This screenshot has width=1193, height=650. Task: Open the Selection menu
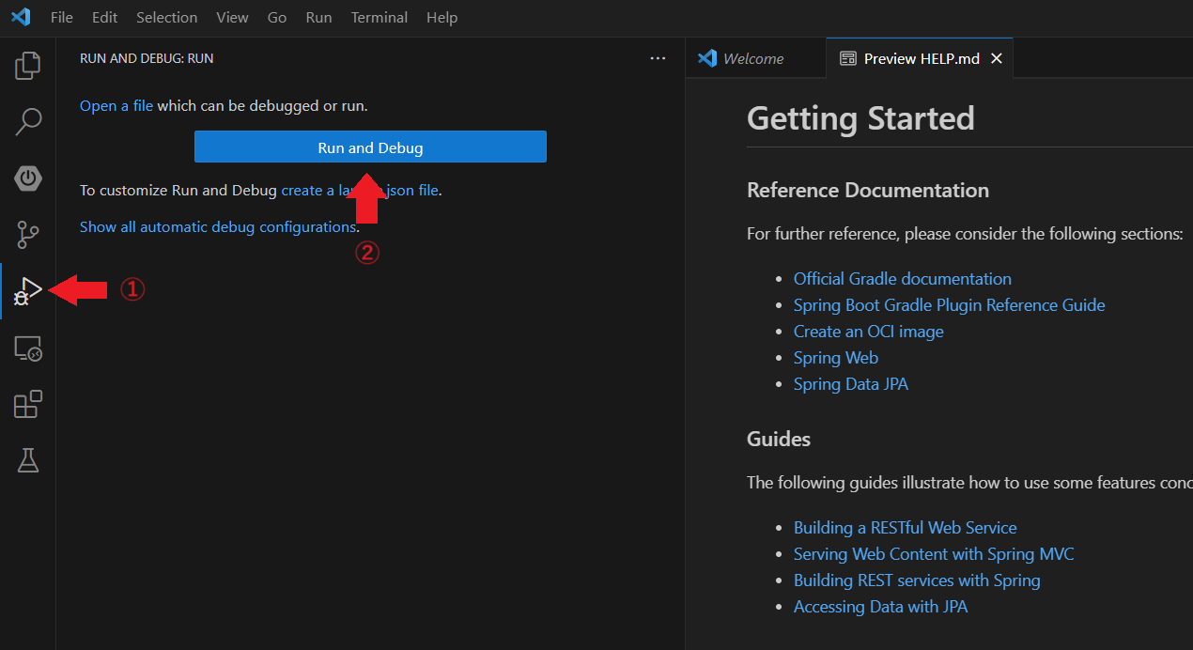click(166, 18)
